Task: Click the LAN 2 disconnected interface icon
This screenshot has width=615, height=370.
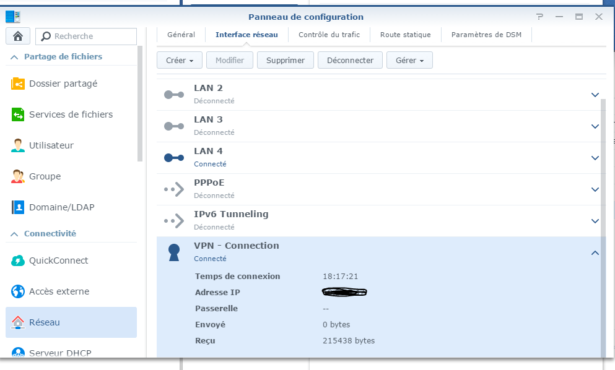Action: click(x=174, y=95)
